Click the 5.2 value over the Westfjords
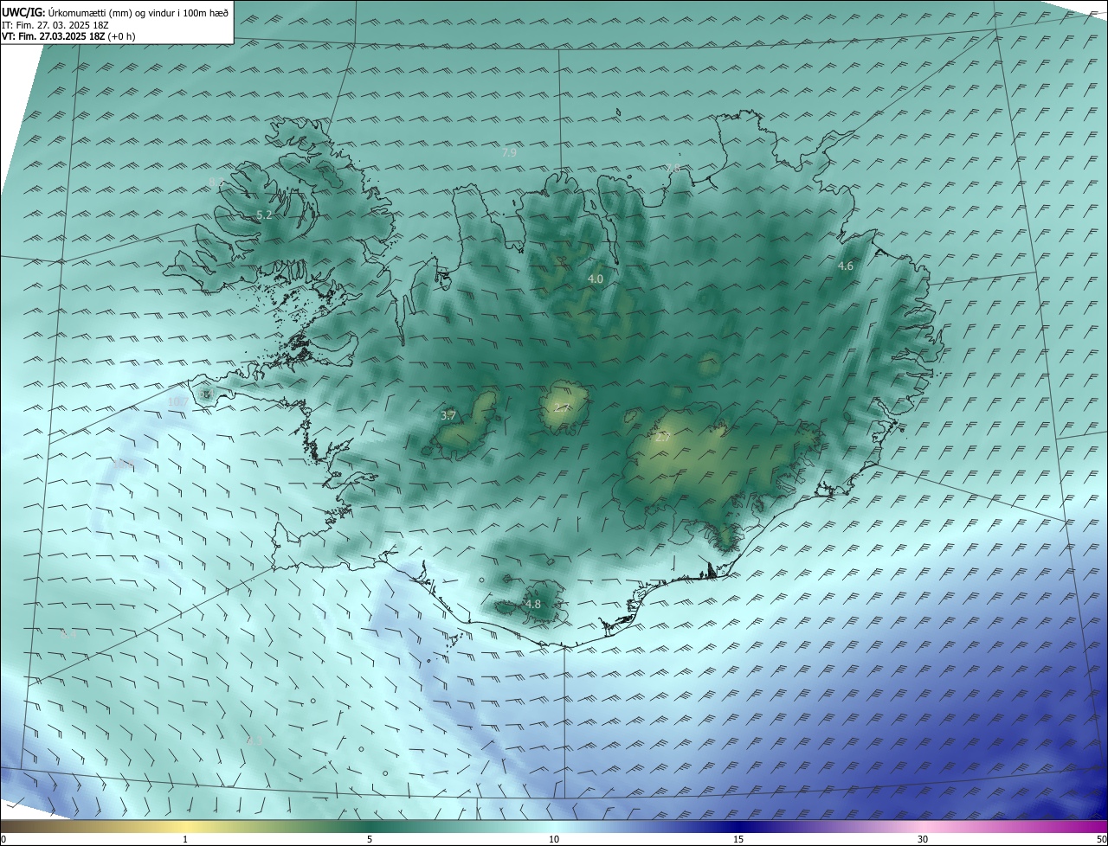This screenshot has height=846, width=1108. point(265,215)
